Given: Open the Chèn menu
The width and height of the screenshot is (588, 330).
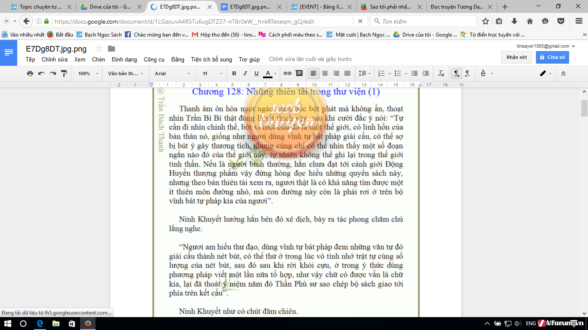Looking at the screenshot, I should coord(98,60).
